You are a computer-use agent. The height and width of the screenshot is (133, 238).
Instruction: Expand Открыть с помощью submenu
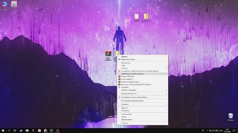pos(143,90)
